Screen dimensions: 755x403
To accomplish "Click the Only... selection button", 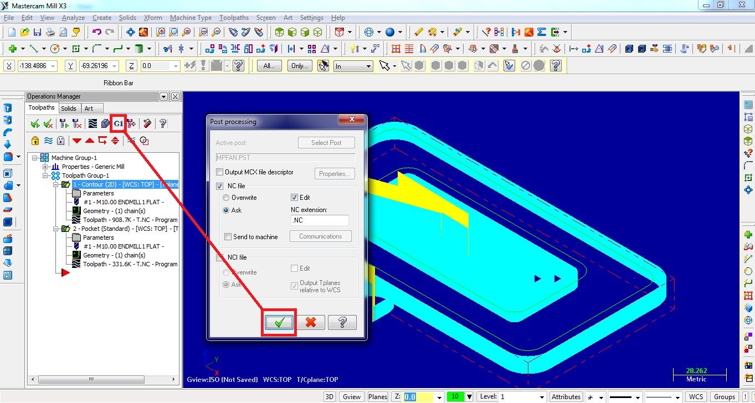I will 299,66.
